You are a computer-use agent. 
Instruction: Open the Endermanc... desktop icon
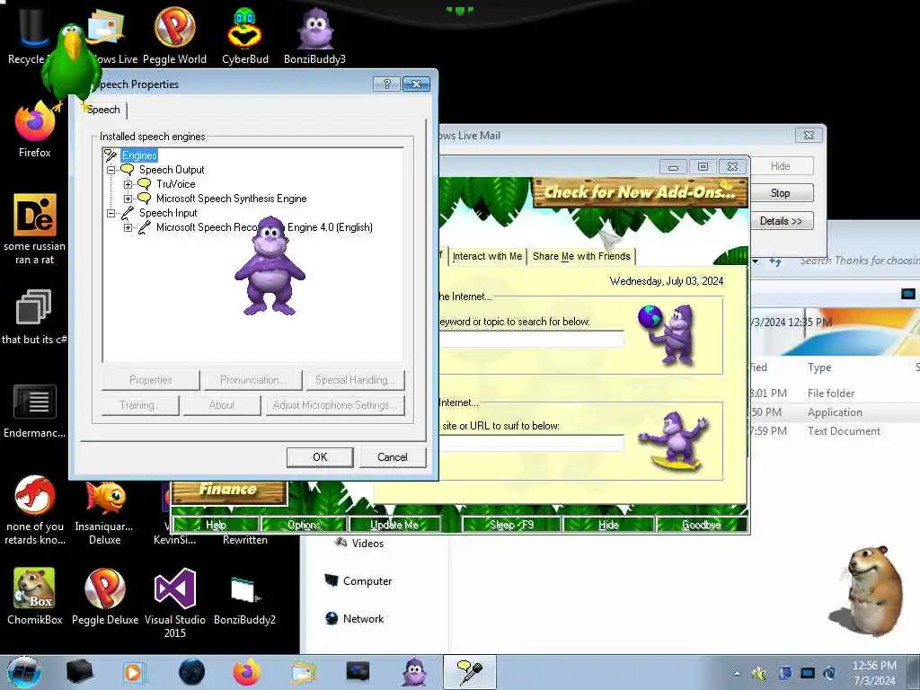[x=35, y=411]
